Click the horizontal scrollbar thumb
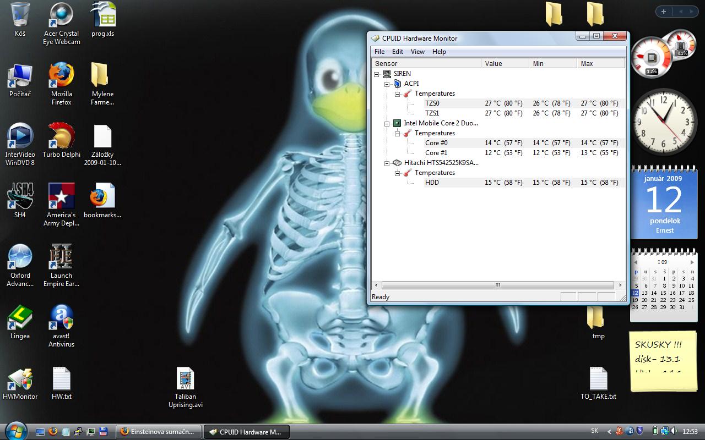Viewport: 705px width, 440px height. pyautogui.click(x=497, y=285)
